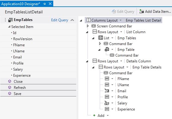This screenshot has width=172, height=119.
Task: Click the Edit Query link beside EmpTables
Action: [60, 20]
